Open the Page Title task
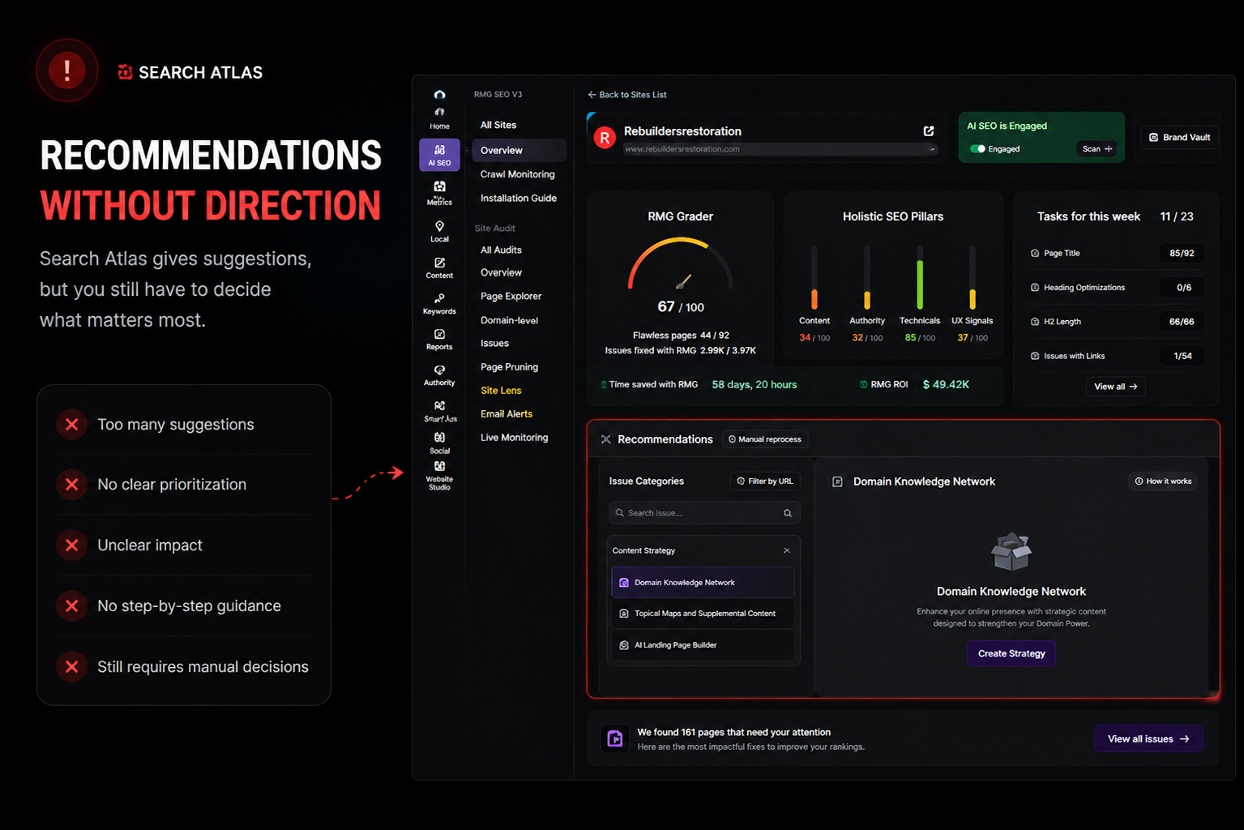 1117,253
